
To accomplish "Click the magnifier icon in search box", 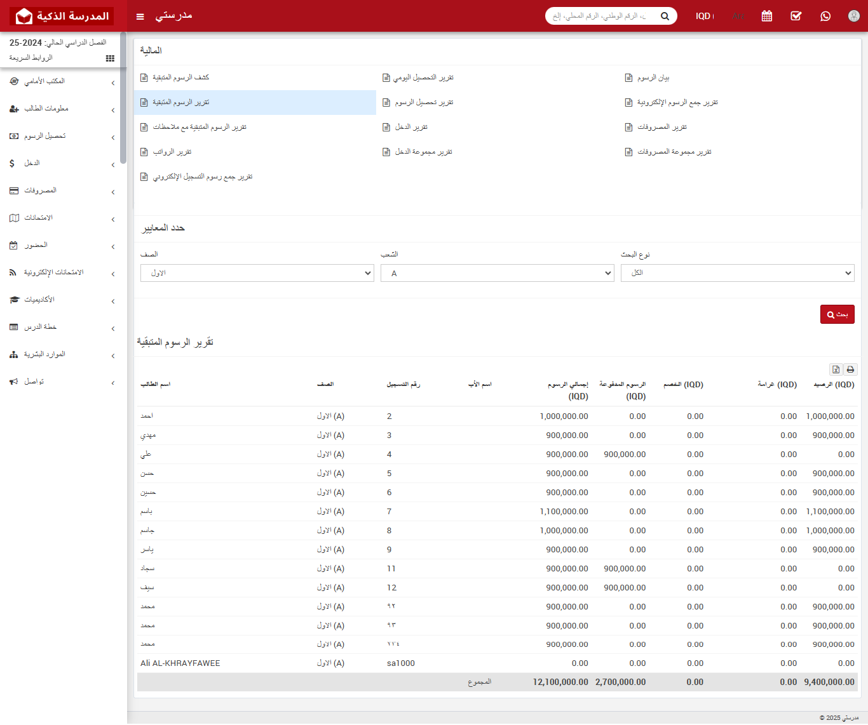I will 665,16.
